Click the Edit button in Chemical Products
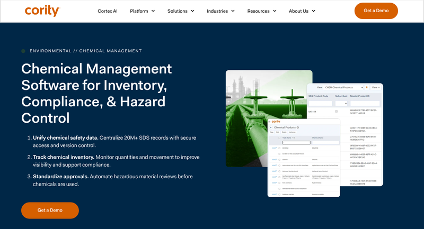This screenshot has width=424, height=229. click(277, 132)
